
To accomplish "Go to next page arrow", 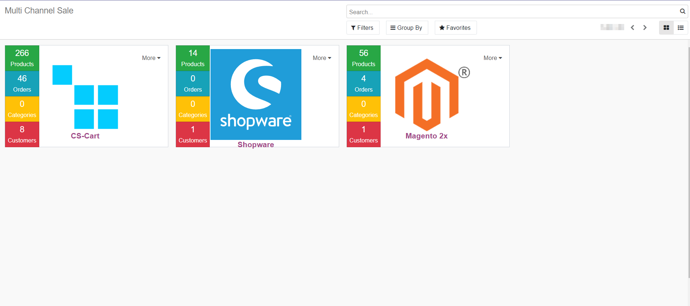I will click(x=645, y=28).
